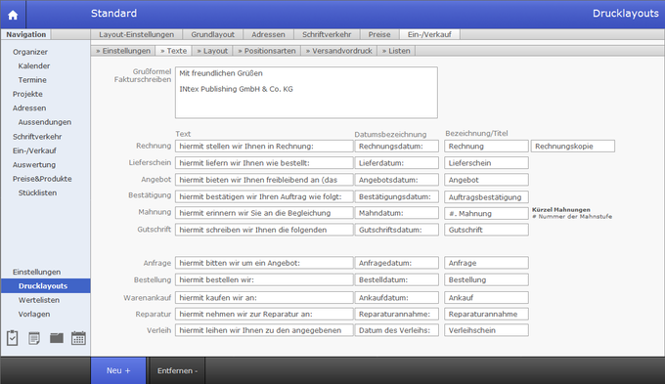Open the notes page icon
The height and width of the screenshot is (384, 665).
[34, 338]
